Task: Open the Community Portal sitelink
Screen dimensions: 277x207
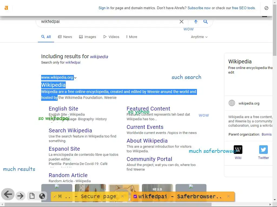Action: [x=149, y=159]
